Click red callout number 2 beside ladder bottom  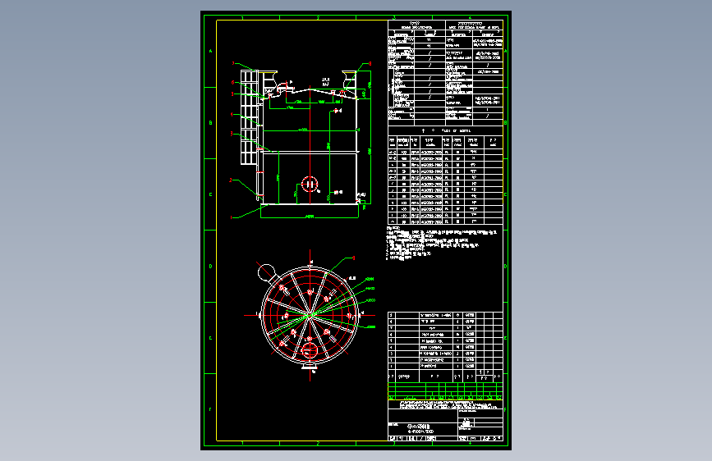(231, 180)
